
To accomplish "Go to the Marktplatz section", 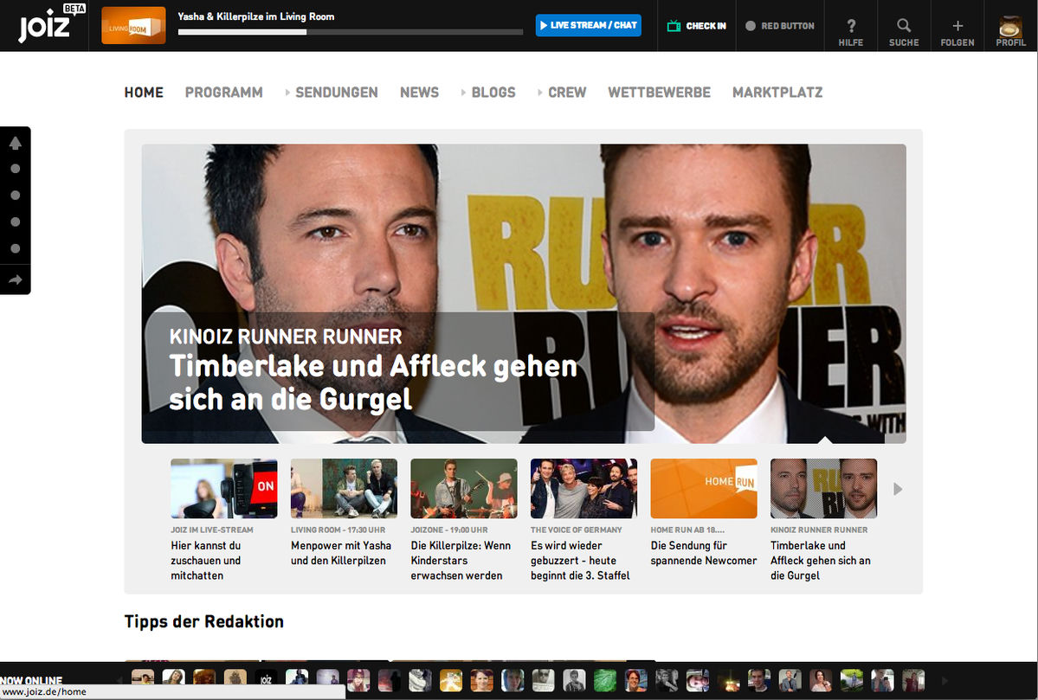I will 777,93.
